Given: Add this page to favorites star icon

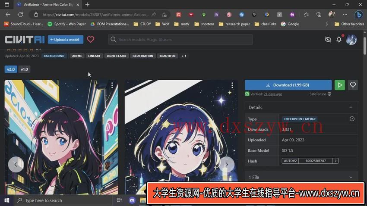Looking at the screenshot, I should pos(164,15).
